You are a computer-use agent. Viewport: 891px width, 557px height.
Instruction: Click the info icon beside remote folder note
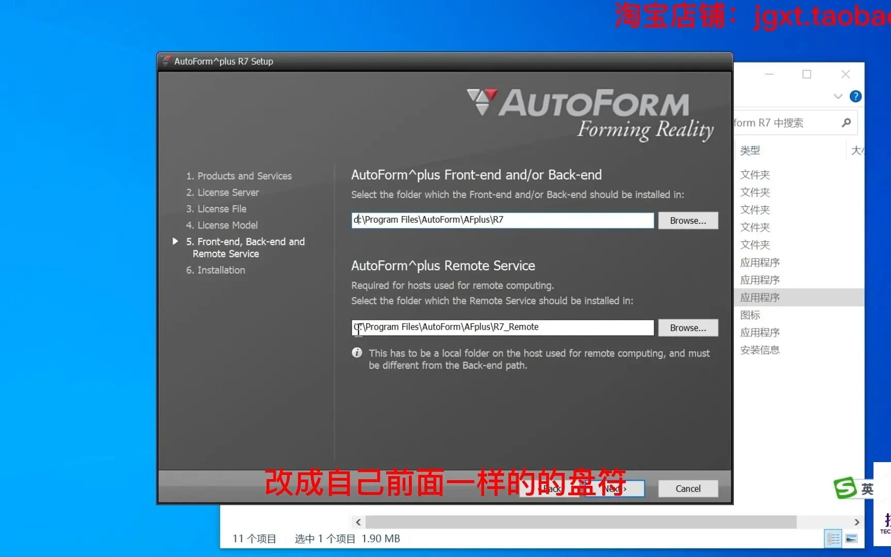pos(357,353)
